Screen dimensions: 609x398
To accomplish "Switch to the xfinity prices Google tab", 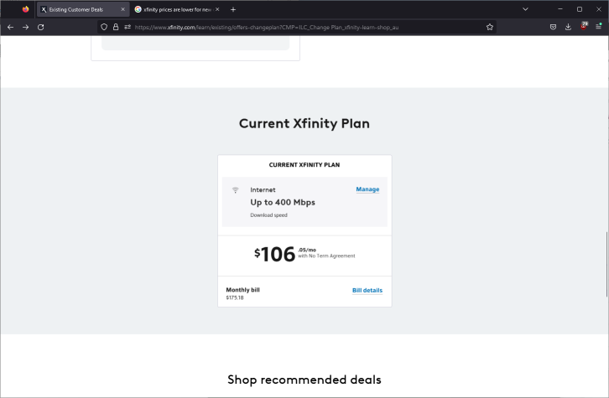I will point(174,9).
